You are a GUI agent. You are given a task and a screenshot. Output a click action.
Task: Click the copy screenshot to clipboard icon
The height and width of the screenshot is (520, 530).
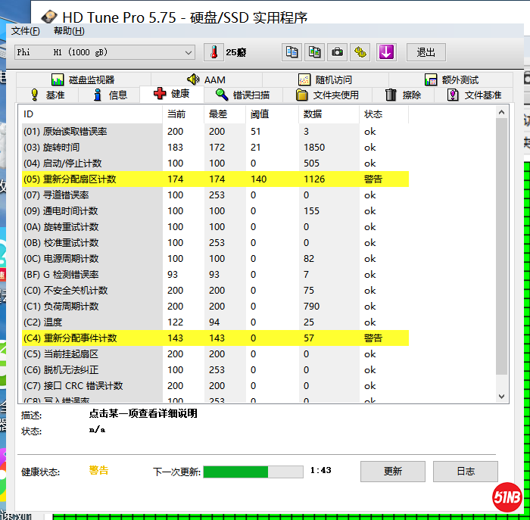coord(314,52)
